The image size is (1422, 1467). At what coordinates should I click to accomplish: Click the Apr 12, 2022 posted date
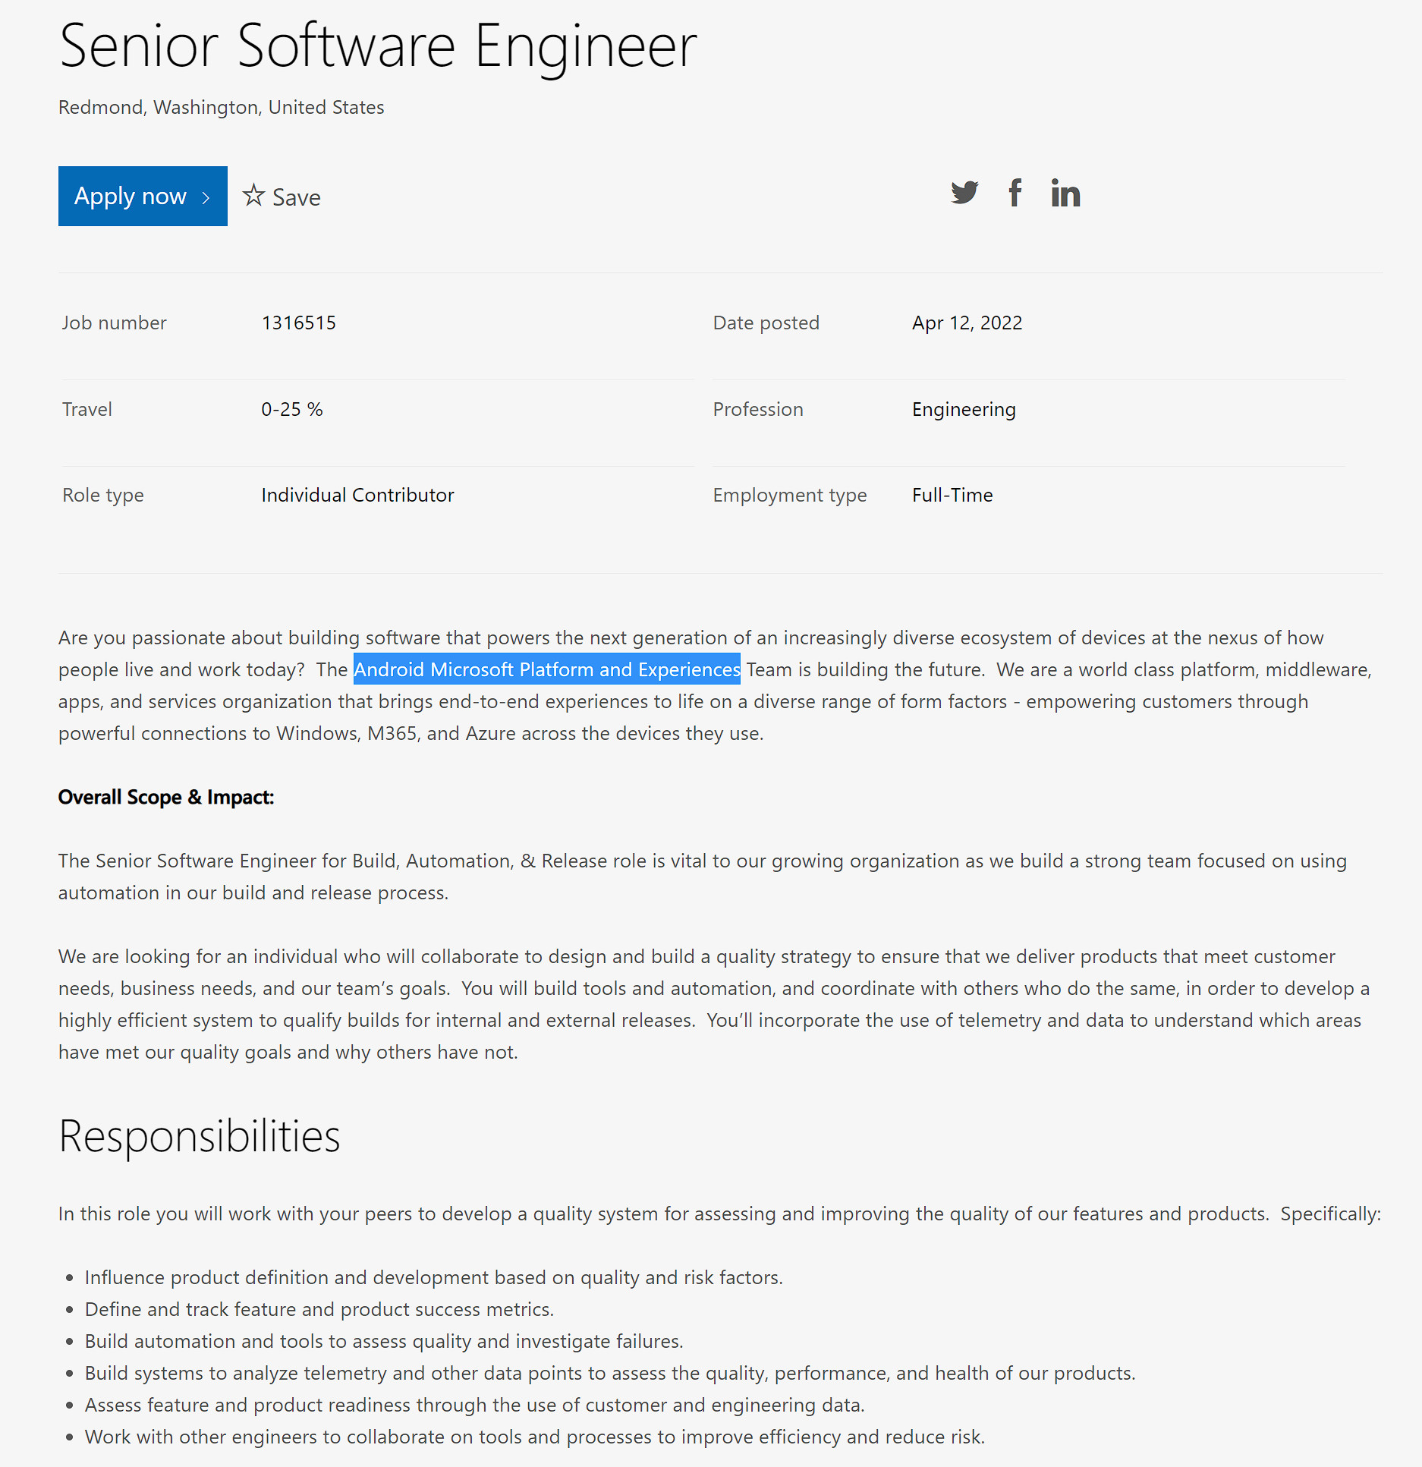[967, 323]
